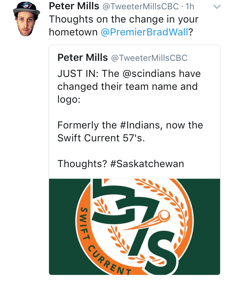This screenshot has width=229, height=282.
Task: Follow the @scindians mention in the quoted tweet
Action: pos(149,74)
